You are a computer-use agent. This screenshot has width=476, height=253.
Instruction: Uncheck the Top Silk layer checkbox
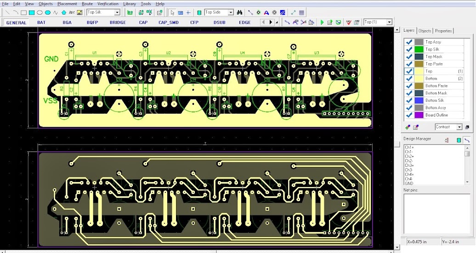pos(408,49)
